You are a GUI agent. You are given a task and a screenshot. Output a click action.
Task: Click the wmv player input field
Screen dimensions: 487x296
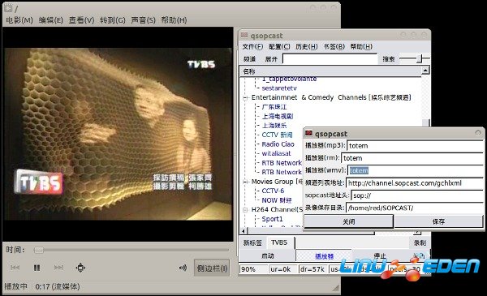pos(415,170)
